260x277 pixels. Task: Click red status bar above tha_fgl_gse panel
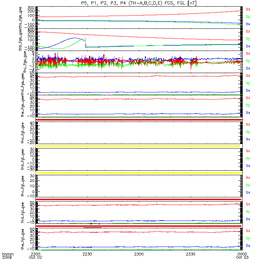click(139, 120)
